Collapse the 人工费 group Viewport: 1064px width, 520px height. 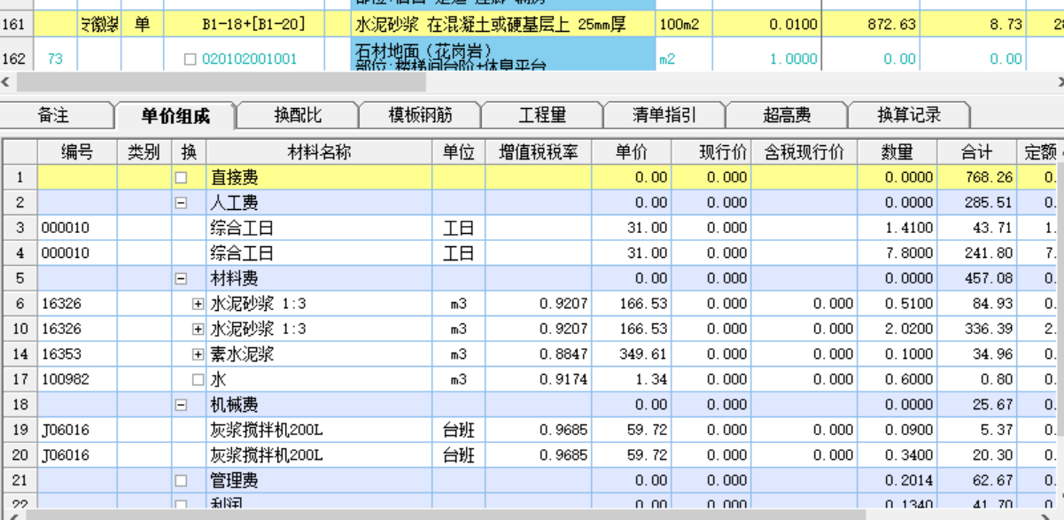pos(181,203)
